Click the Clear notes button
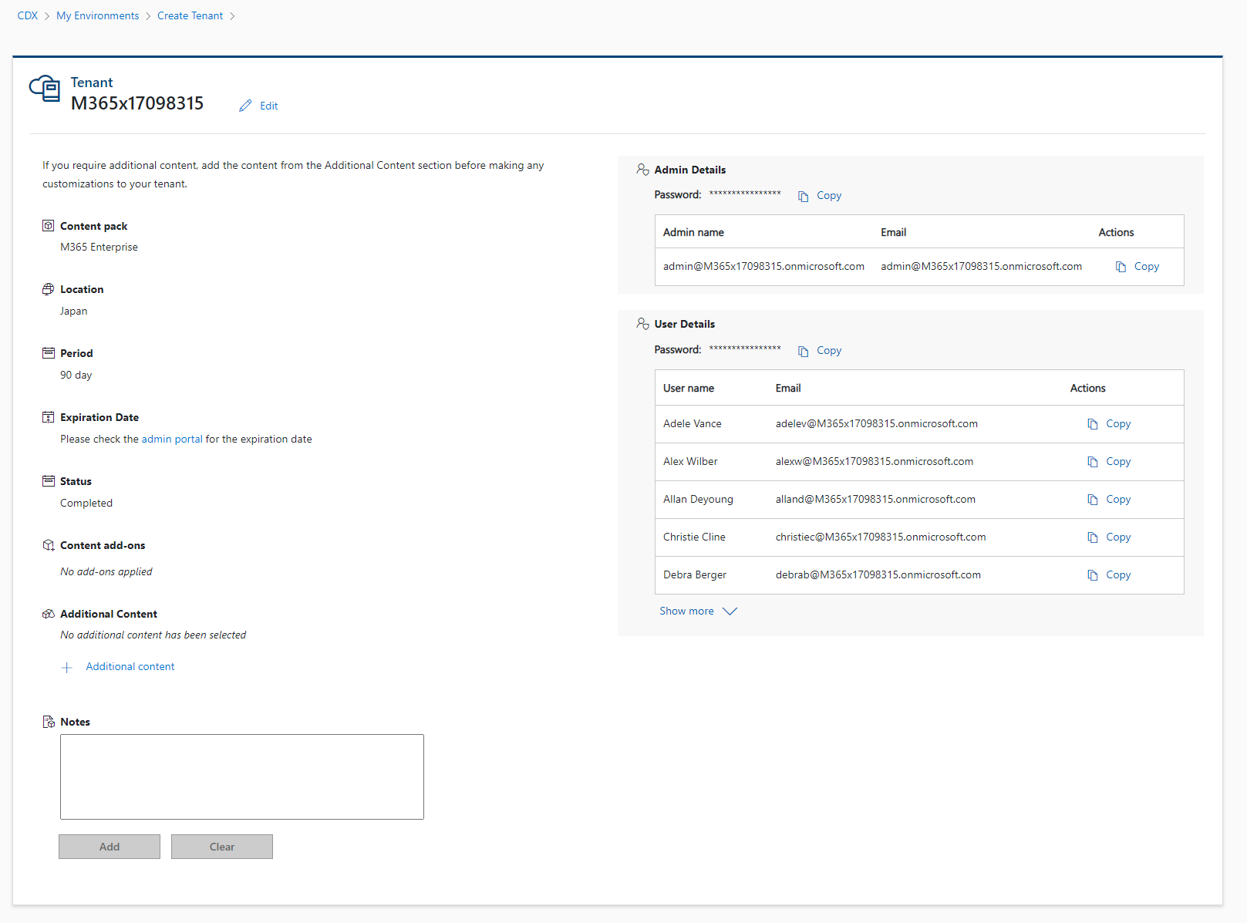This screenshot has height=923, width=1247. 222,847
